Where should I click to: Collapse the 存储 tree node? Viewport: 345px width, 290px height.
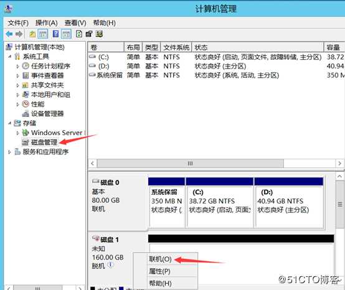[x=10, y=123]
